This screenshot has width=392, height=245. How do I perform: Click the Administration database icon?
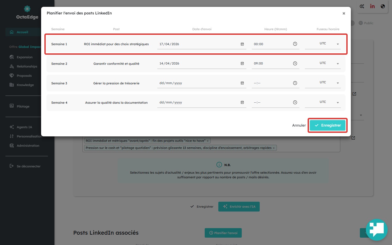point(12,145)
